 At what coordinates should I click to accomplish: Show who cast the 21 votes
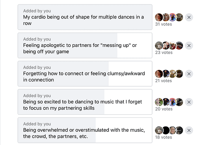coord(164,81)
